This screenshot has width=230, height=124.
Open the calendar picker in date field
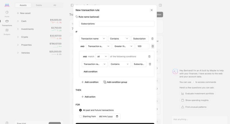[x=117, y=116]
